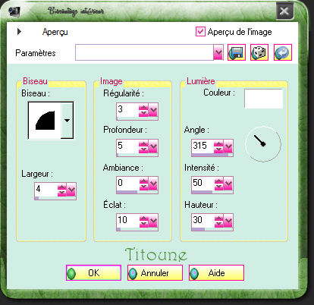Expand the Aperçu preview triangle
314x305 pixels.
tap(19, 32)
